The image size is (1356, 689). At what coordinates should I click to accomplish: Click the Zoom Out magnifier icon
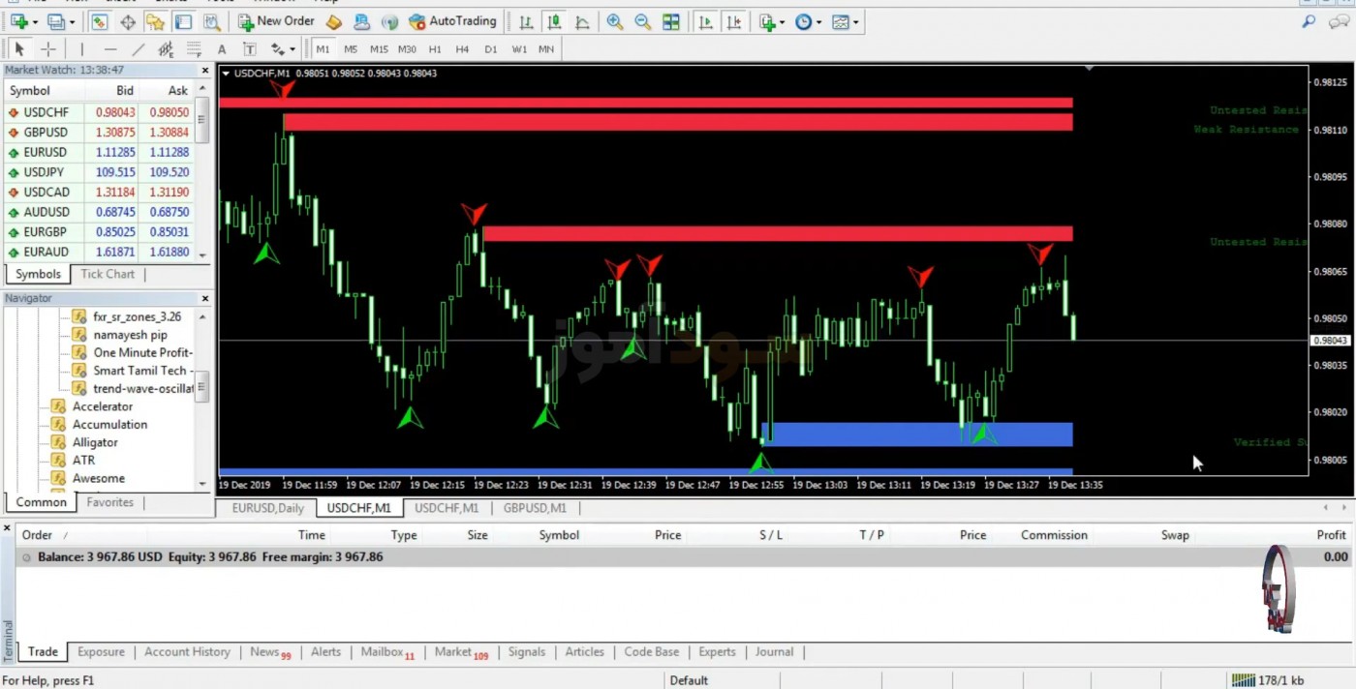[x=643, y=21]
